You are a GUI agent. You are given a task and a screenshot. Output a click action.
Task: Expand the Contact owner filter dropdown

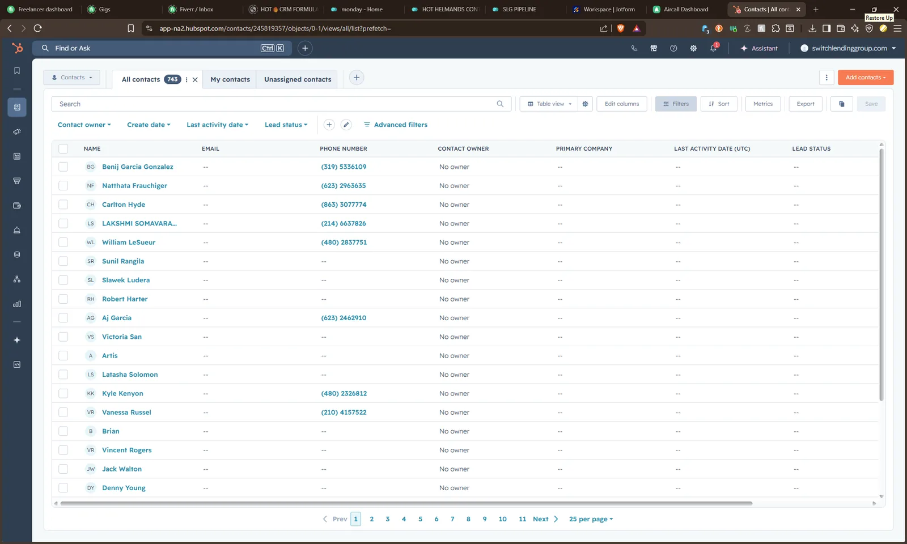click(x=84, y=125)
